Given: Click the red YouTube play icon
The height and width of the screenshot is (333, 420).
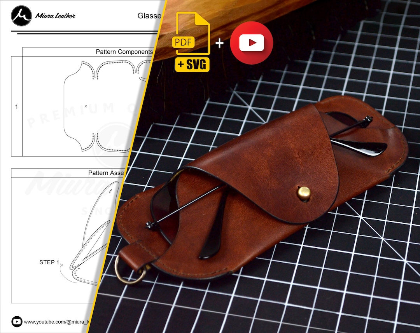Looking at the screenshot, I should pyautogui.click(x=252, y=43).
